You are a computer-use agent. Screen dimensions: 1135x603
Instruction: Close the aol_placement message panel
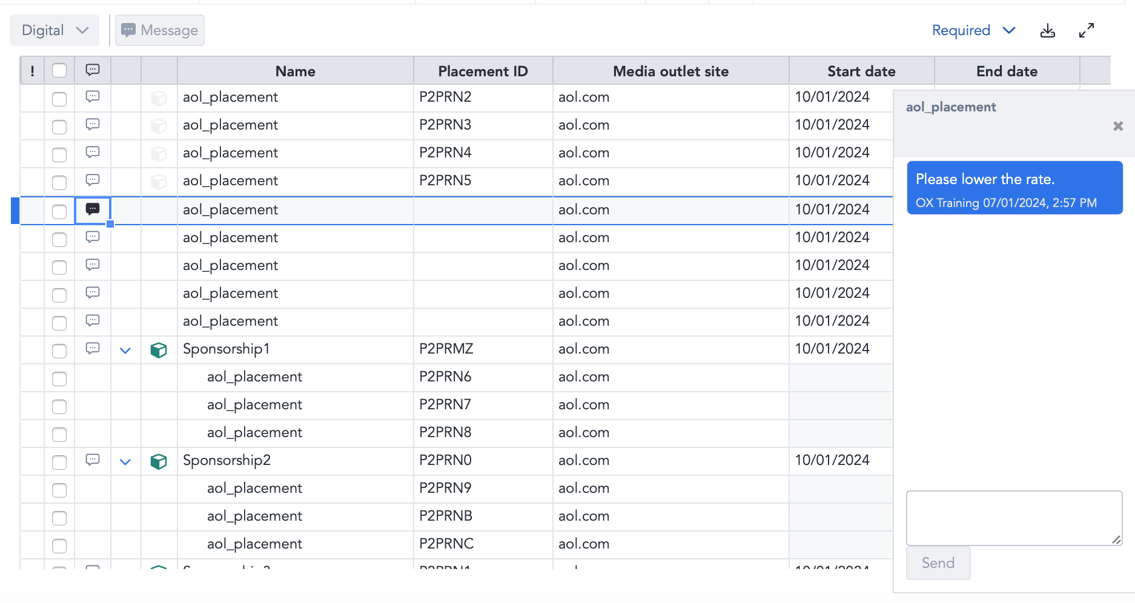[x=1118, y=126]
